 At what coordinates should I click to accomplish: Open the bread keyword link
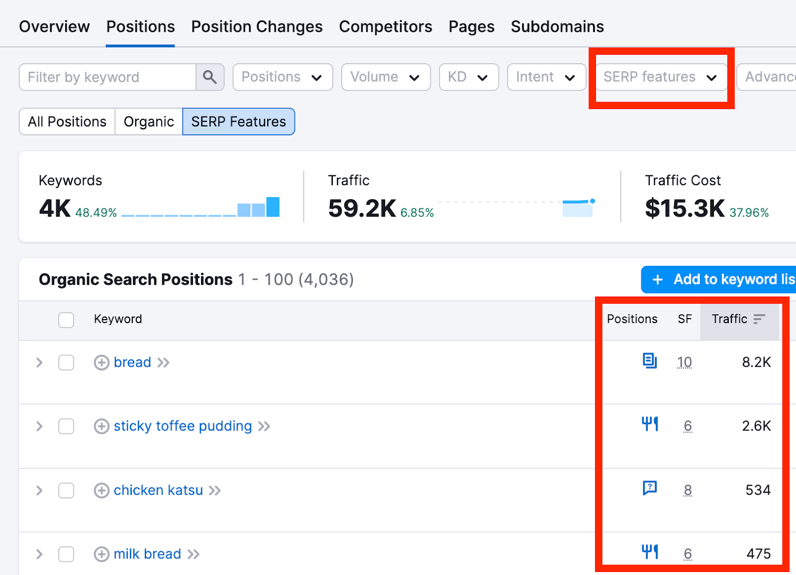[x=132, y=362]
